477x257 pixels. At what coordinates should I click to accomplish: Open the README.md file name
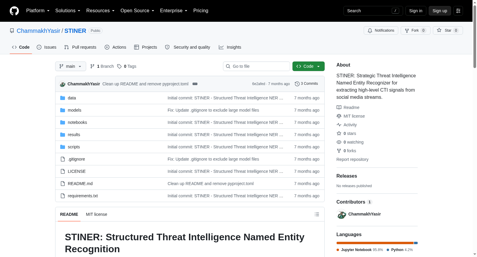pyautogui.click(x=80, y=184)
